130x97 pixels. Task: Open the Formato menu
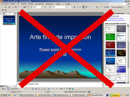click(x=31, y=4)
